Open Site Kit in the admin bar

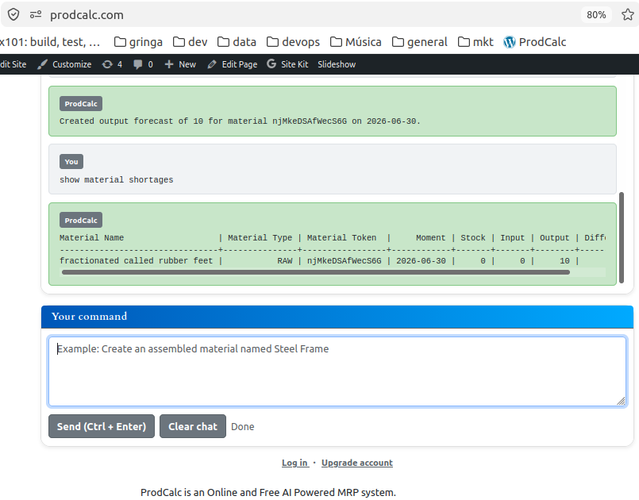point(287,64)
